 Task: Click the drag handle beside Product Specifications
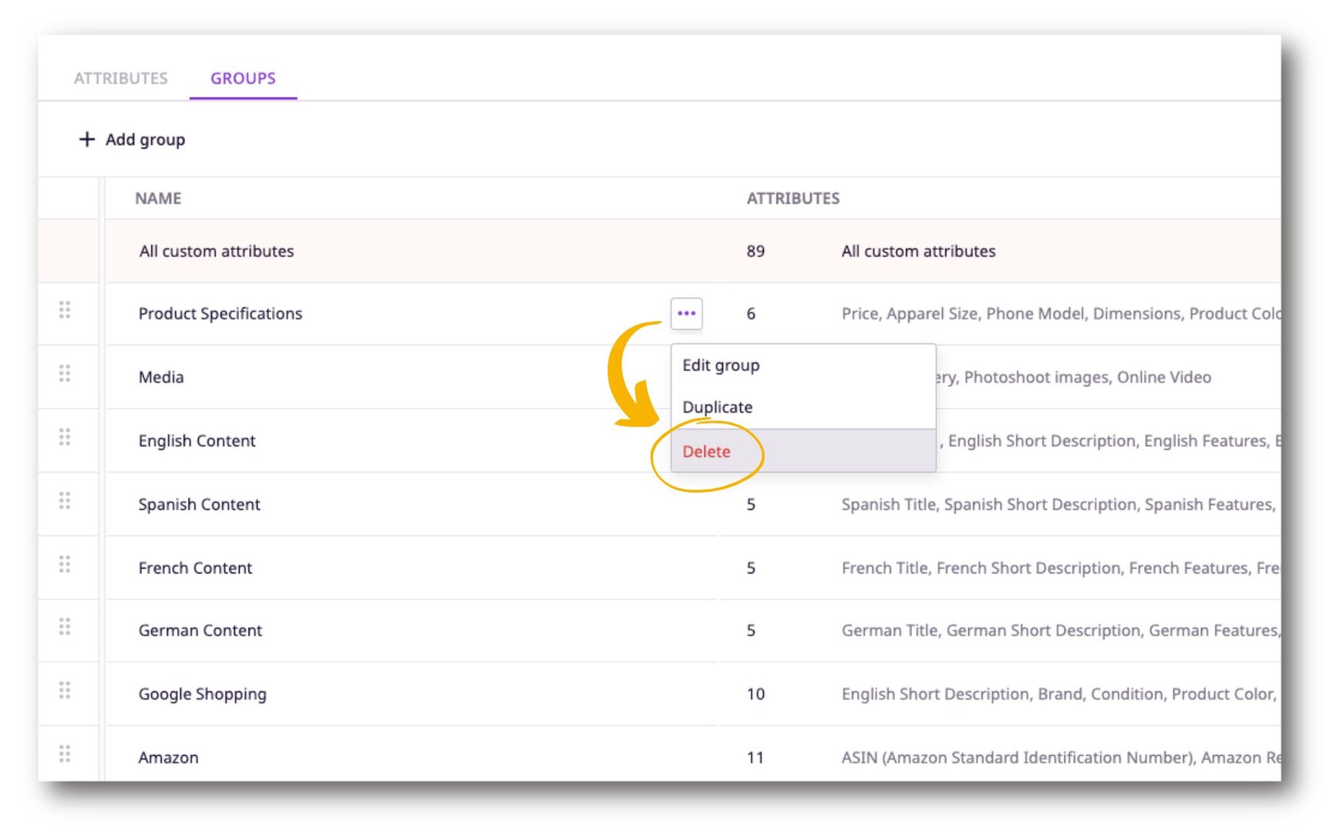click(66, 310)
